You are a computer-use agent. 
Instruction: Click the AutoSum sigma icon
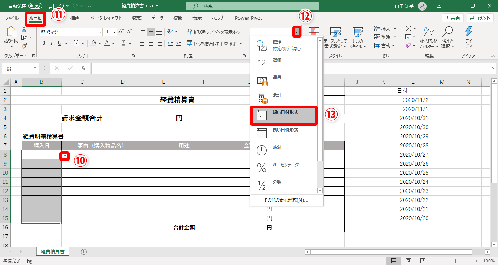[409, 28]
